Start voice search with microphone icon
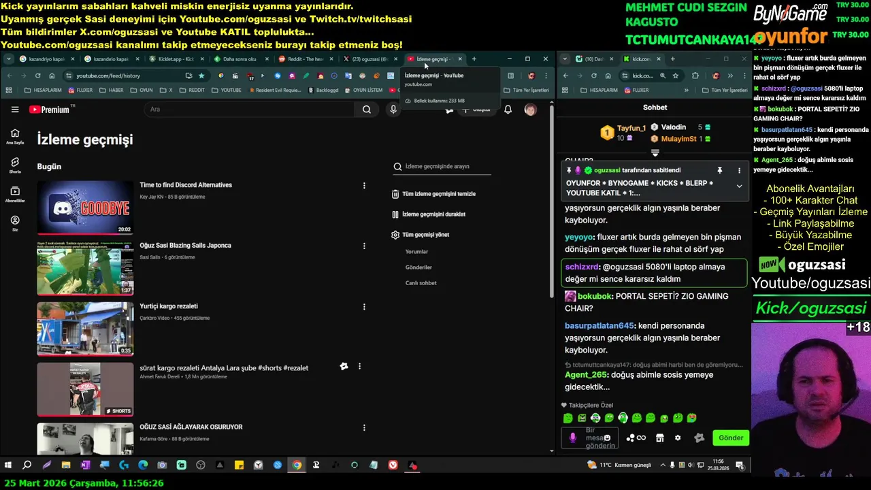This screenshot has height=490, width=871. pyautogui.click(x=393, y=110)
